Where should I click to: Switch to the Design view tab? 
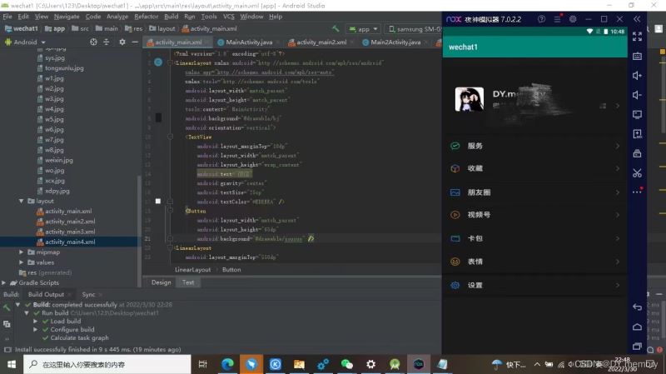point(161,282)
